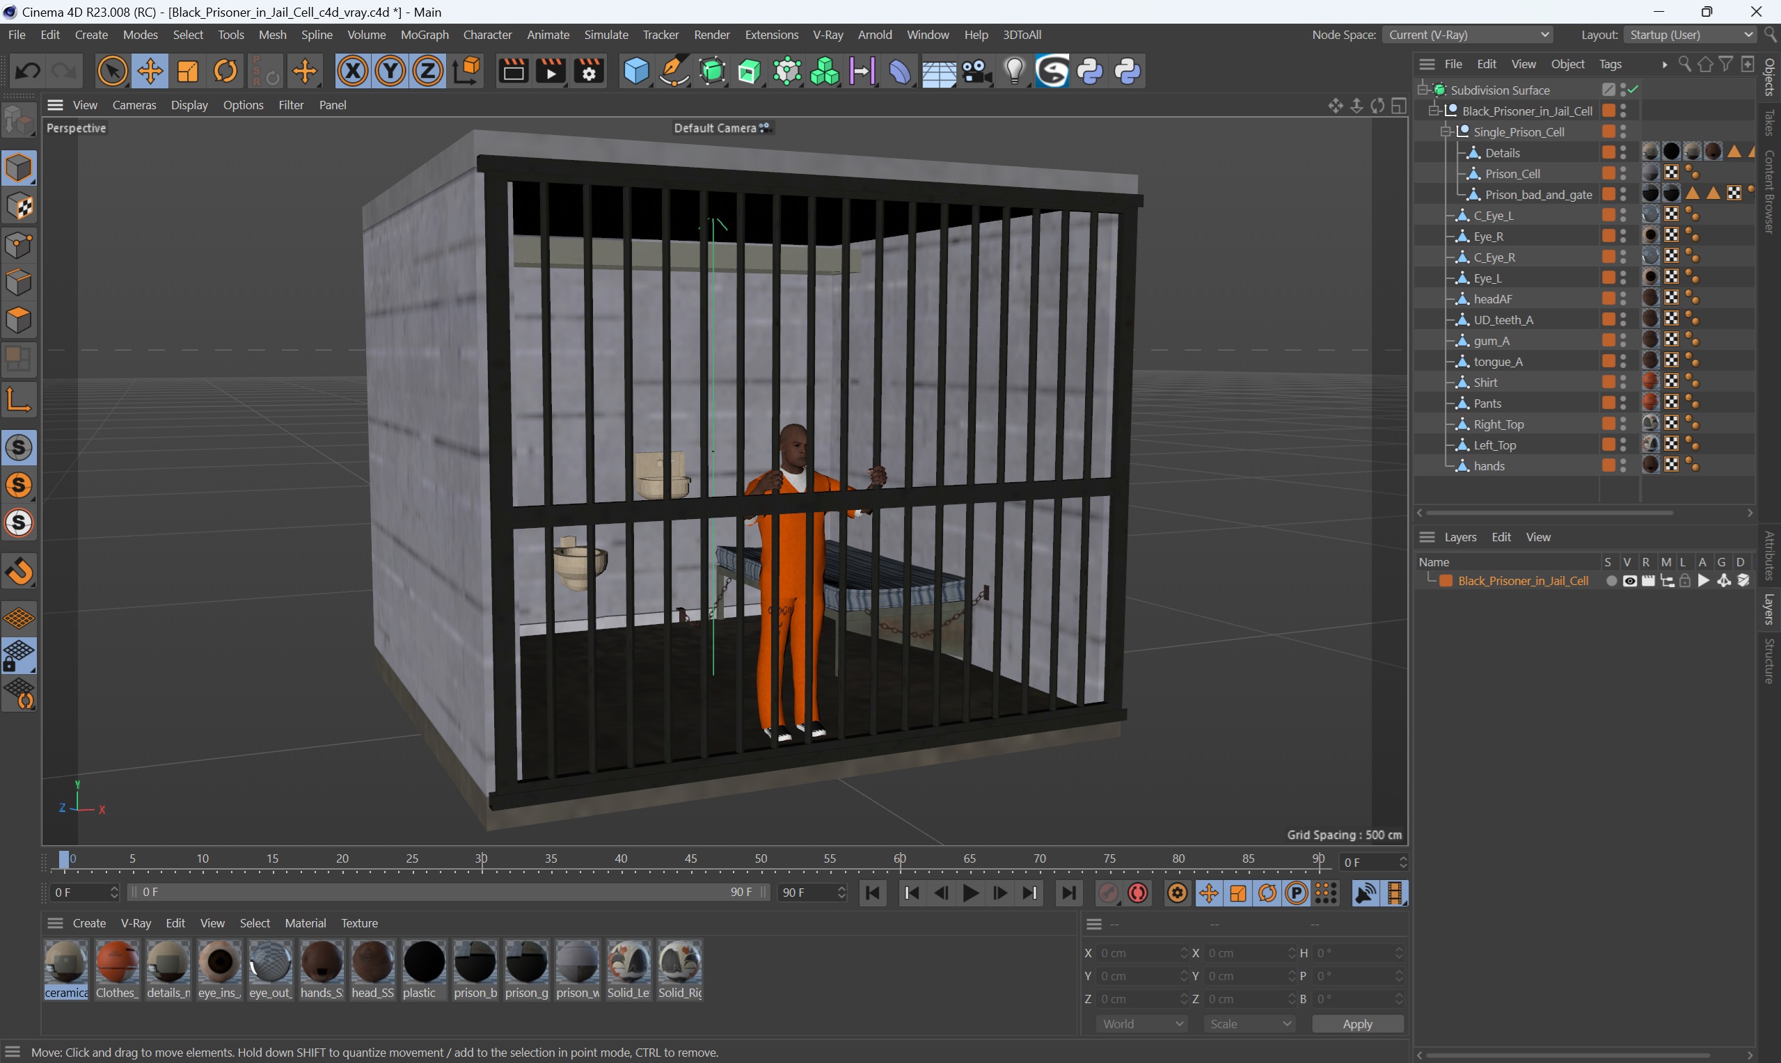Open Scale mode dropdown

point(1249,1023)
